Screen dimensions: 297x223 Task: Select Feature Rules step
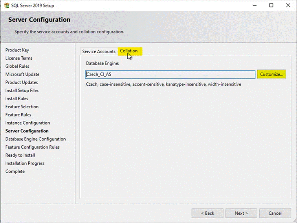[18, 115]
